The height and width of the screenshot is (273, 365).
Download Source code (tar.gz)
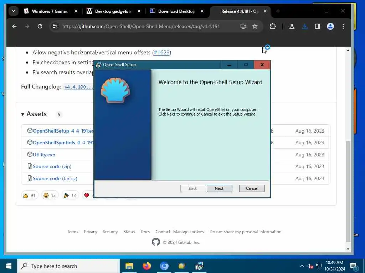tap(55, 178)
